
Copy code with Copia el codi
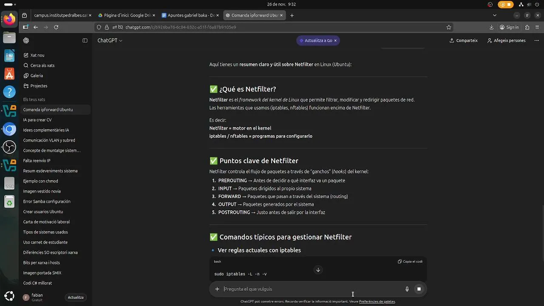[x=410, y=261]
